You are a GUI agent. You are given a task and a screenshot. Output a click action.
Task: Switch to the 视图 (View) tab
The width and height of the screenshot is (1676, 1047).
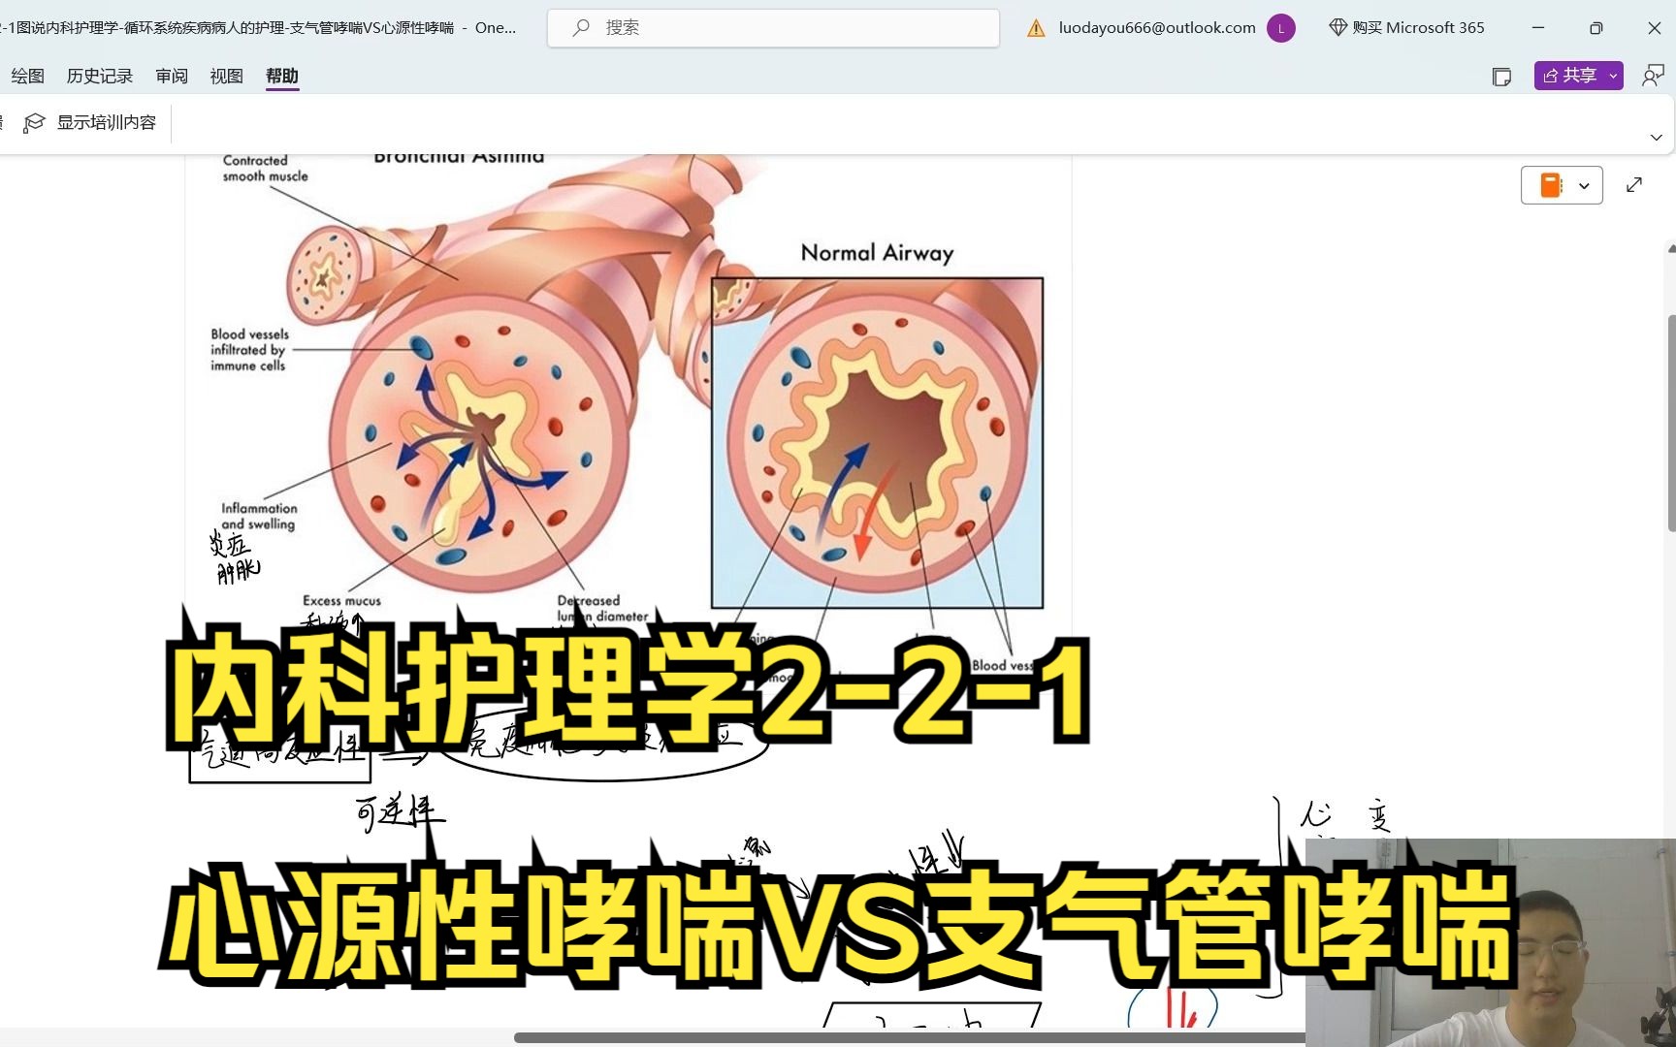tap(227, 76)
